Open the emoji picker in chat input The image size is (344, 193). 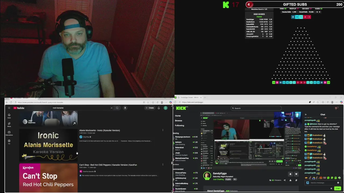(338, 183)
